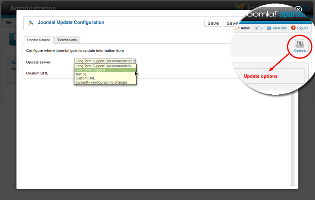The height and width of the screenshot is (200, 315).
Task: Click the Joomla! Update Configuration heading
Action: [x=71, y=22]
